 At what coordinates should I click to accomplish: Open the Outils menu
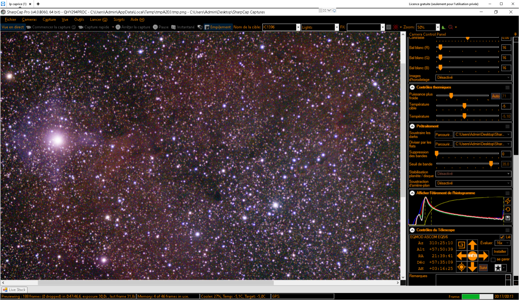pyautogui.click(x=79, y=20)
